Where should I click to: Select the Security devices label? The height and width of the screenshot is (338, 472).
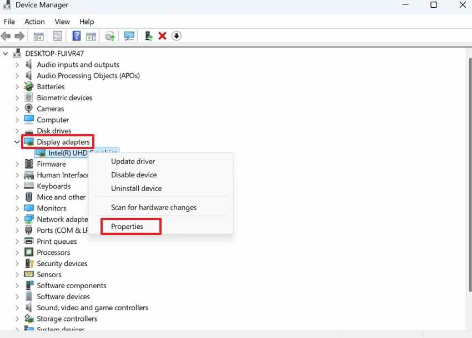[62, 264]
